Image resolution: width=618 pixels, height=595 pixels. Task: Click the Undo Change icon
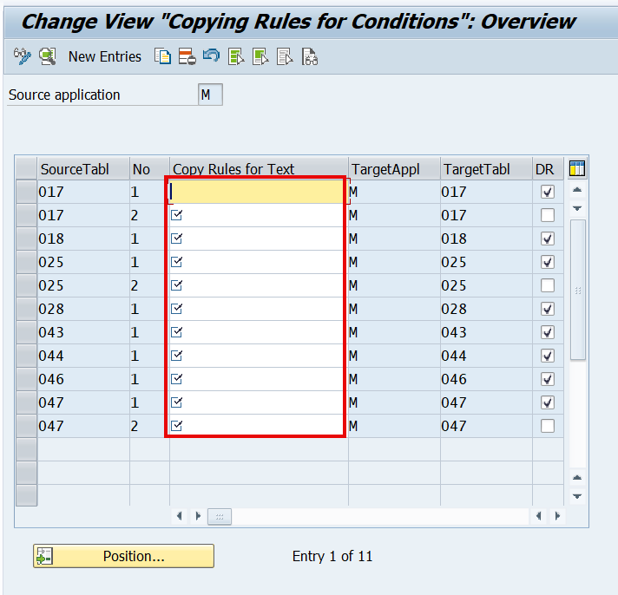click(211, 56)
